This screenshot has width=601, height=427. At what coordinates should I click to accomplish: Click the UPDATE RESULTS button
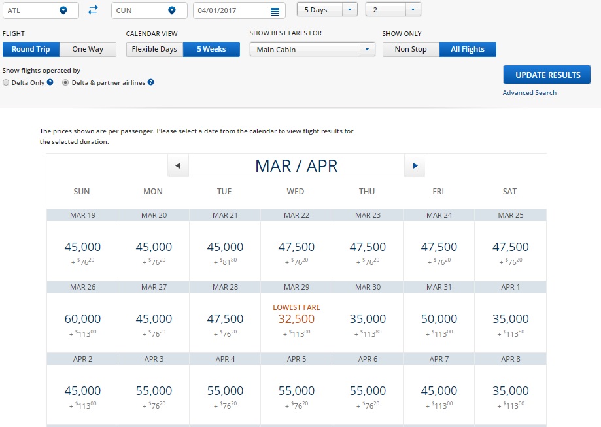[x=547, y=75]
